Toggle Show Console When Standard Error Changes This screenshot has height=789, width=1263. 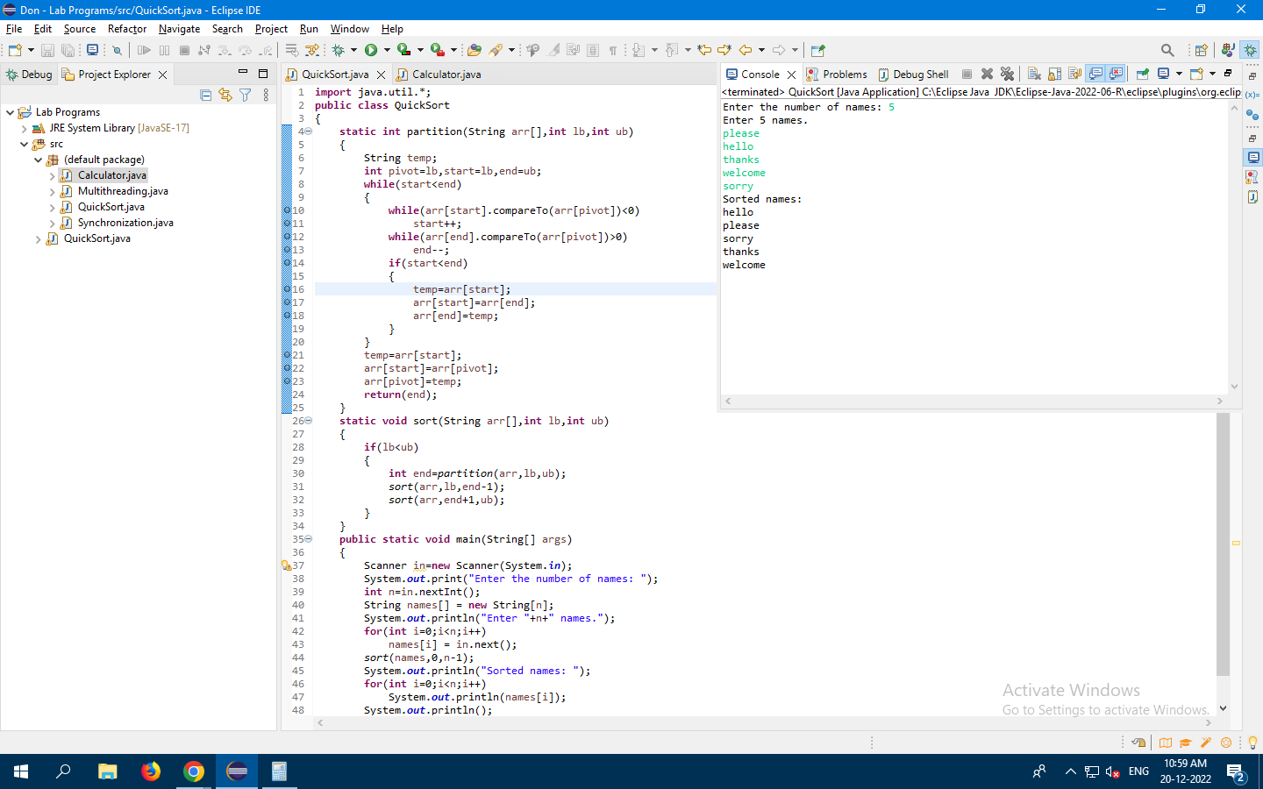1115,74
